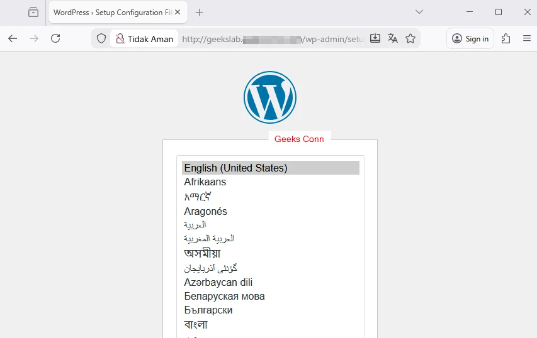Select Afrikaans in the language list
The width and height of the screenshot is (537, 338).
click(x=271, y=182)
